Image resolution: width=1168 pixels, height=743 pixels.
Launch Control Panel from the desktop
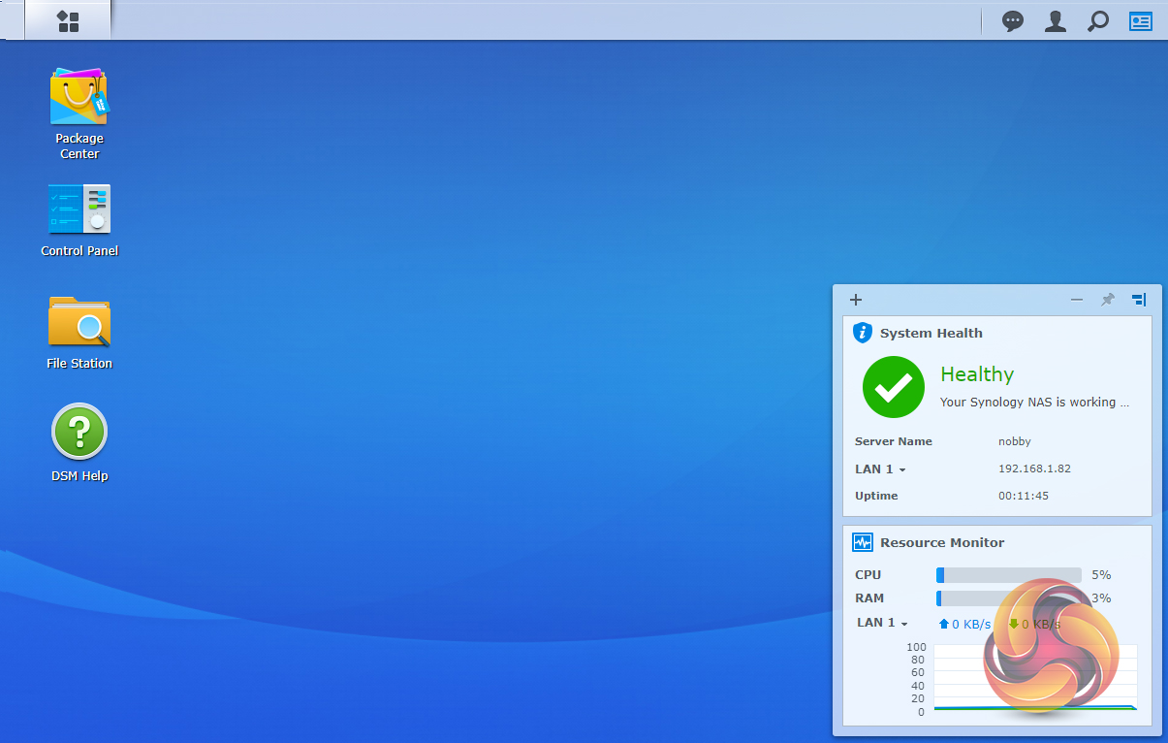79,221
